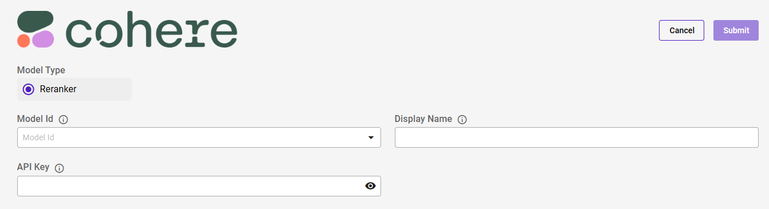This screenshot has height=209, width=769.
Task: Click the Display Name field label
Action: (423, 119)
